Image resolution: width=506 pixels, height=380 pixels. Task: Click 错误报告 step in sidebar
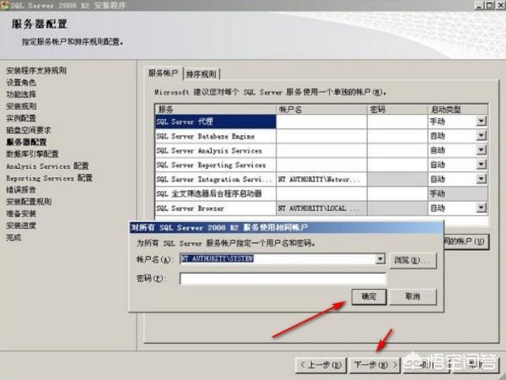pos(21,190)
